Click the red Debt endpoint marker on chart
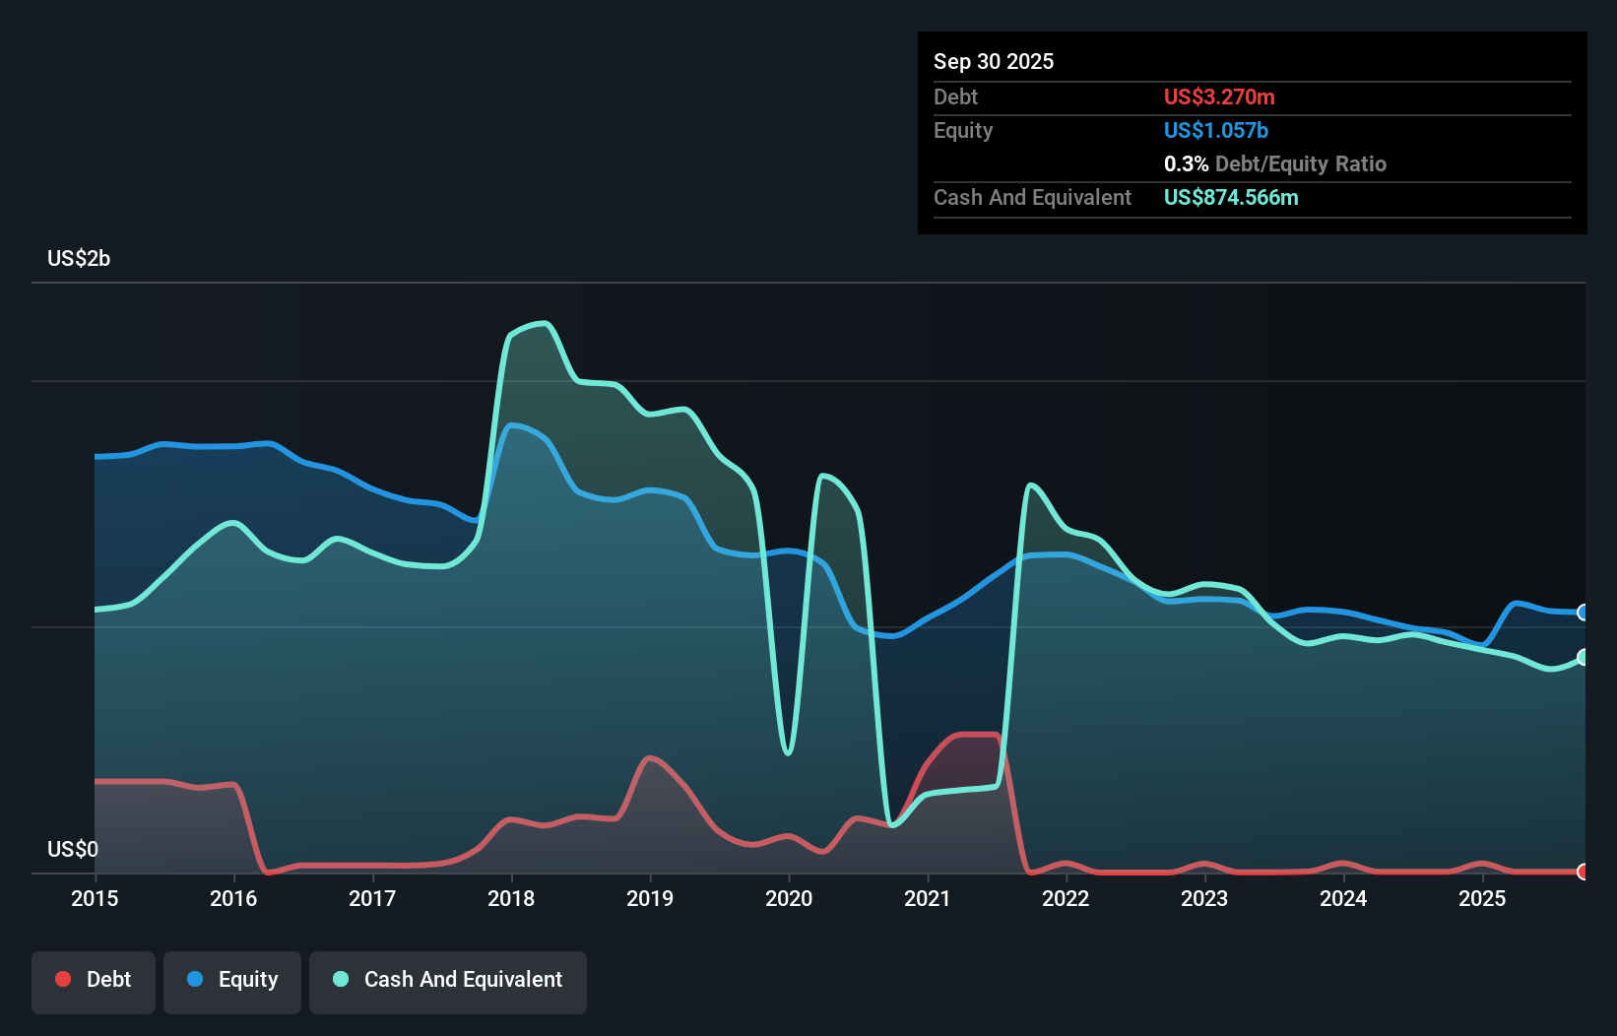The height and width of the screenshot is (1036, 1617). click(1584, 871)
